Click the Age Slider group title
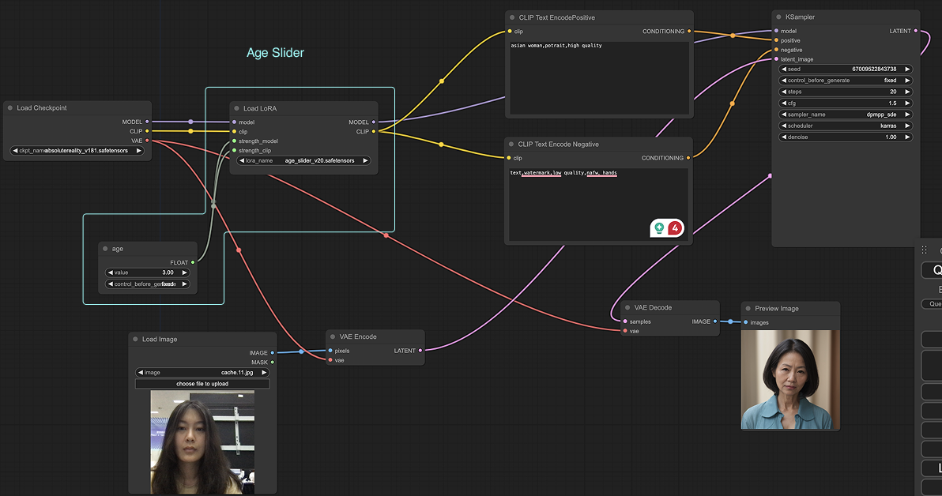Viewport: 942px width, 496px height. pyautogui.click(x=275, y=53)
